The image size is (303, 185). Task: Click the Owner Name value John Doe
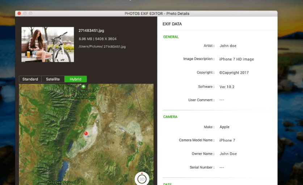point(228,154)
